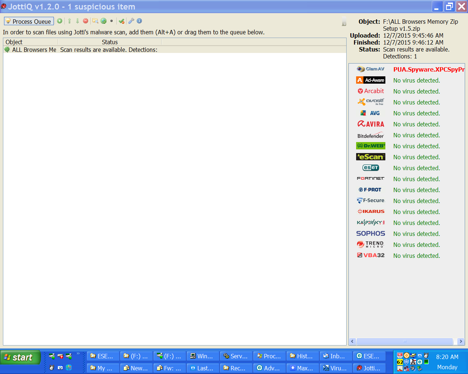The image size is (468, 374).
Task: Click the Bitdefender scanner logo
Action: point(371,135)
